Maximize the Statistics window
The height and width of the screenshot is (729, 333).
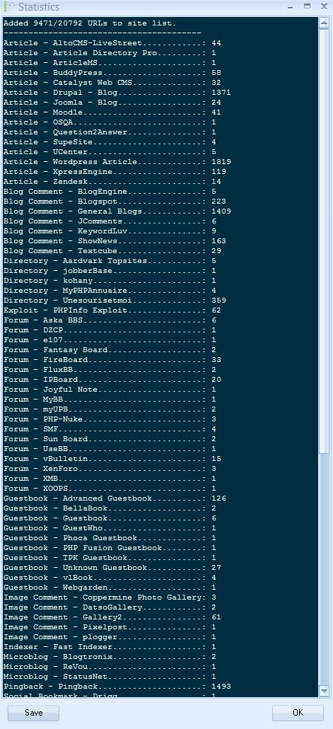[x=307, y=7]
